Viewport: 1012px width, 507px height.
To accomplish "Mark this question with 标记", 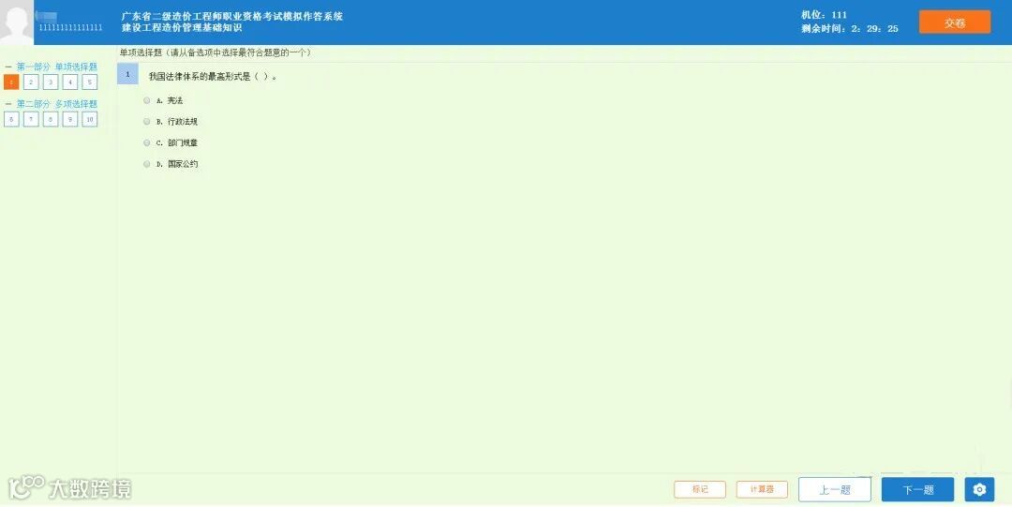I will click(700, 489).
